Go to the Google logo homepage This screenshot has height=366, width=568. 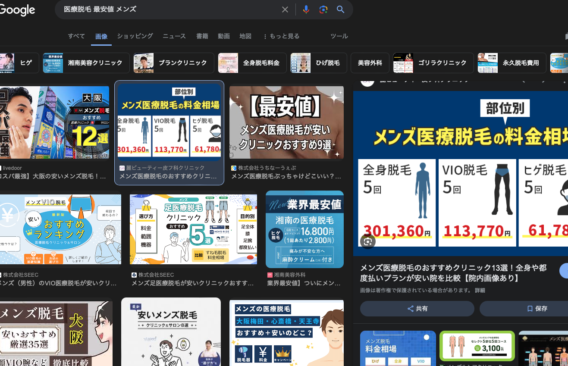17,10
